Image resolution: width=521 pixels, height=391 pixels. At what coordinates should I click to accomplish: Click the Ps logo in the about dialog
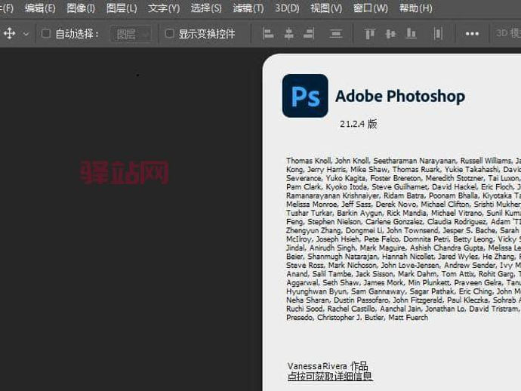305,96
